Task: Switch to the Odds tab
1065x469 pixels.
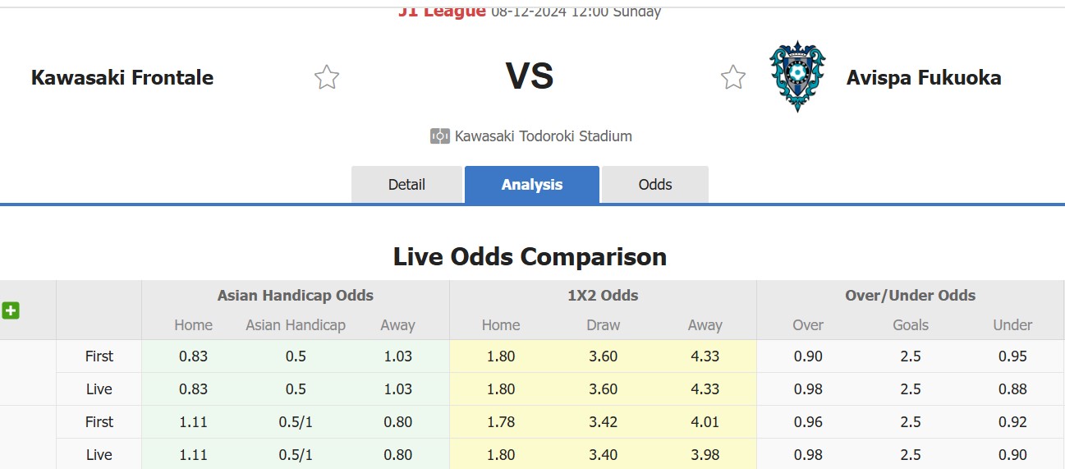Action: click(x=655, y=185)
